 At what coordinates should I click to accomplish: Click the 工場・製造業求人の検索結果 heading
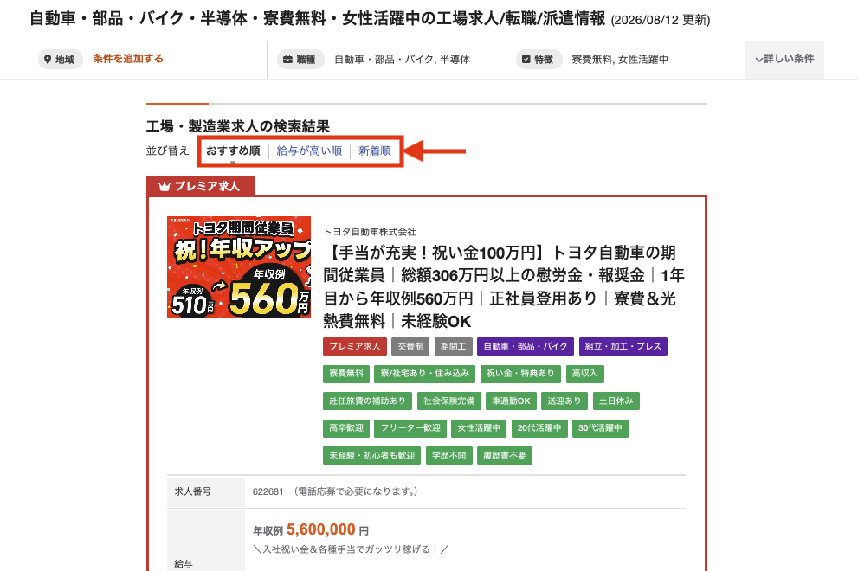point(238,126)
